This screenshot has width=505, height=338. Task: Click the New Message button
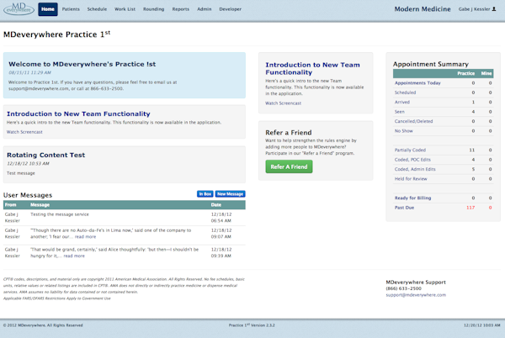tap(231, 194)
